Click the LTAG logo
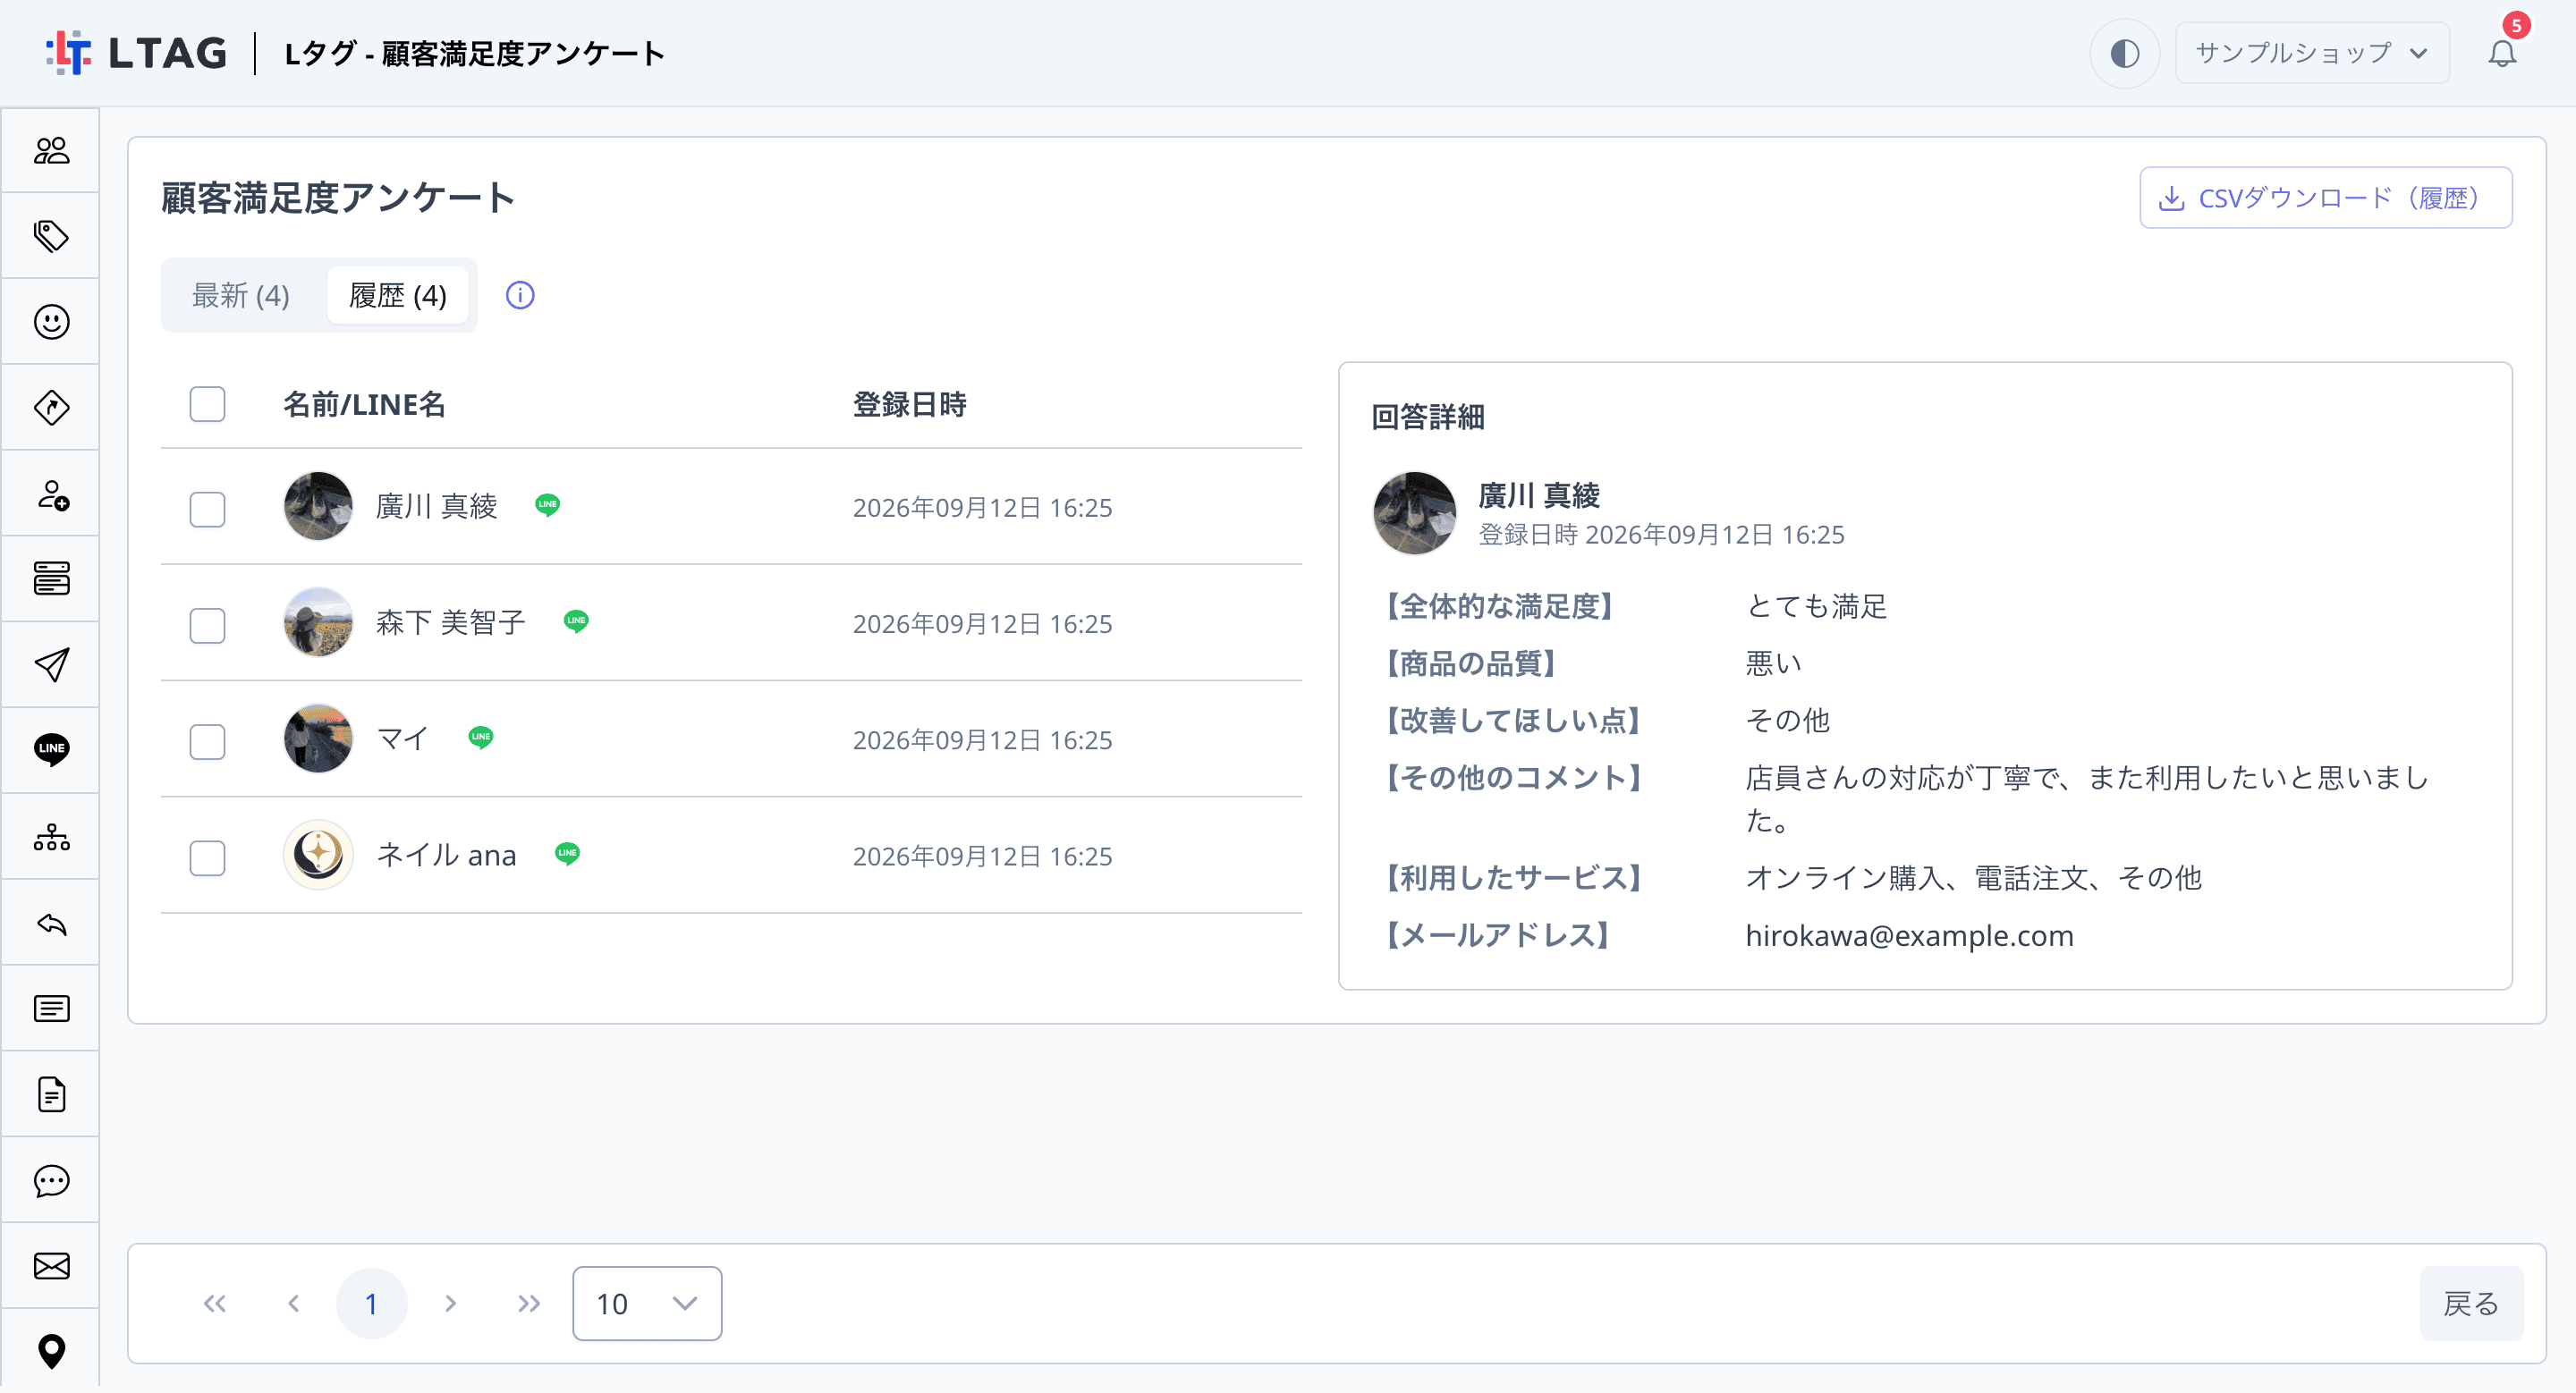2576x1393 pixels. 137,53
